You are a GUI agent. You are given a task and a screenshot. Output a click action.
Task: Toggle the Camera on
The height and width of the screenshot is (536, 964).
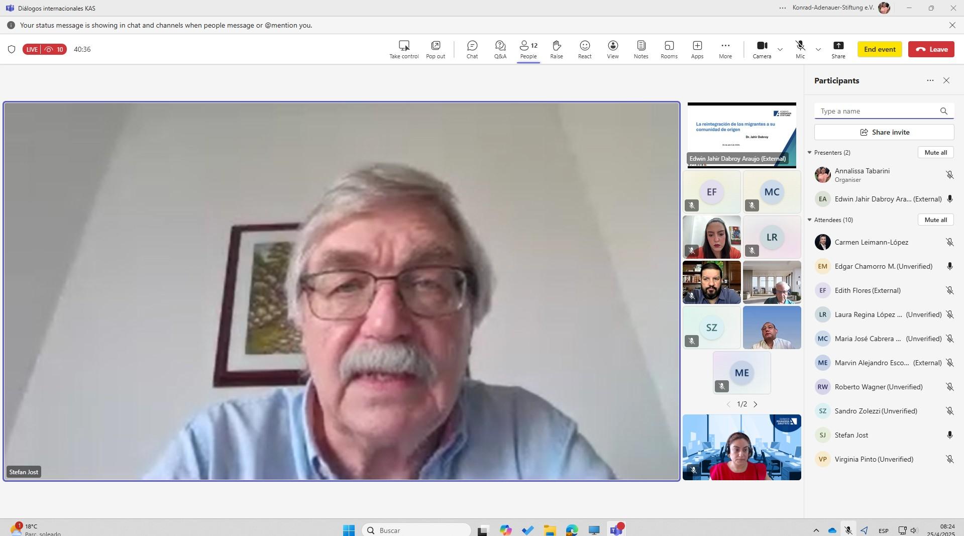[x=762, y=49]
